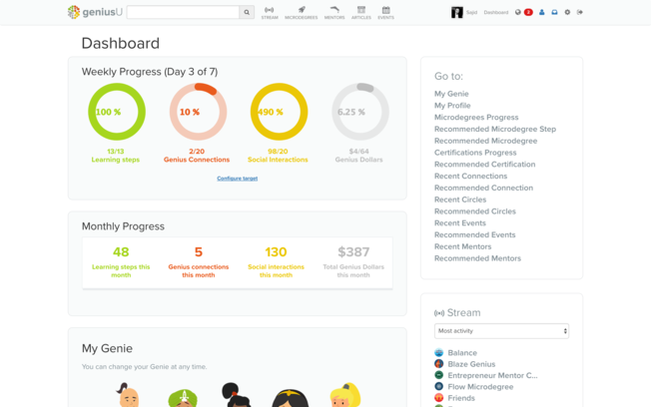Jump to Recommended Mentors section

click(477, 258)
